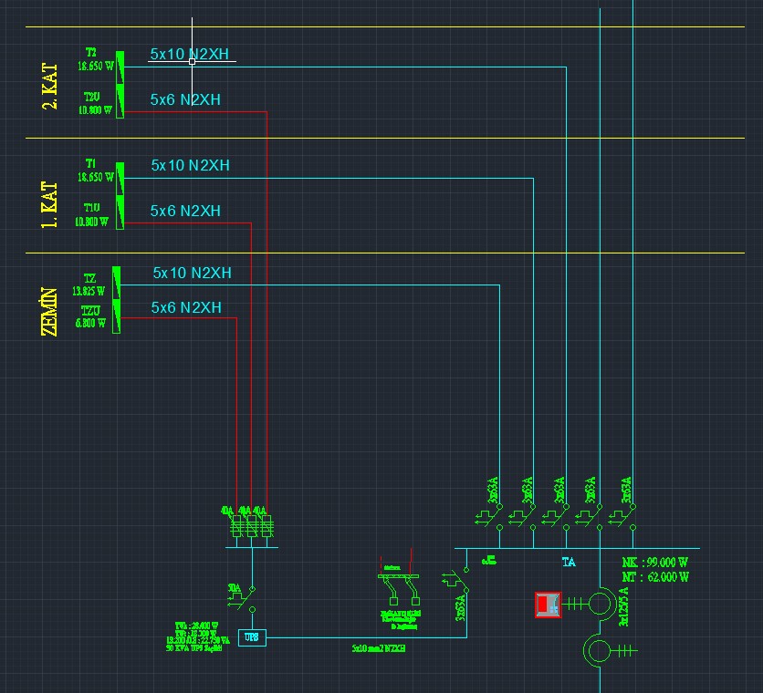Click the T2 panel symbol on 2. KAT

click(120, 67)
